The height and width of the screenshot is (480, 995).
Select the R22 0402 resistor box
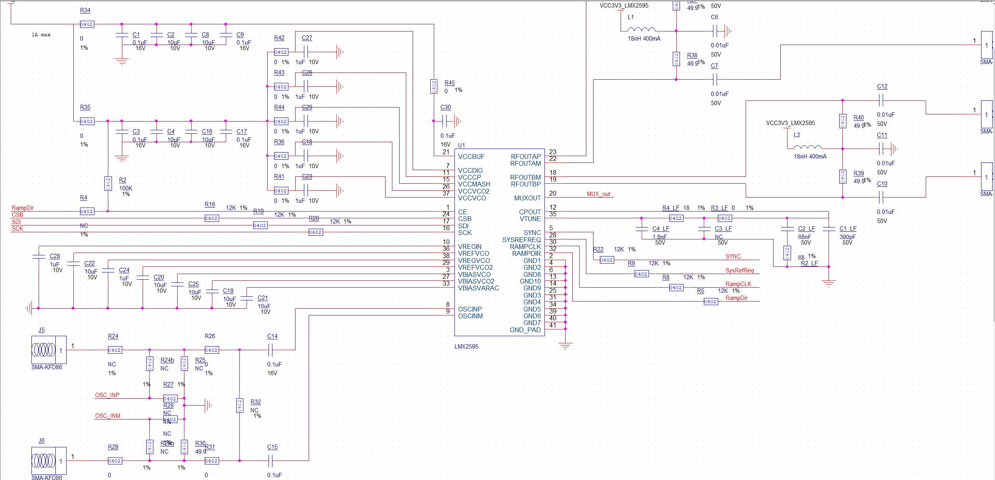click(607, 260)
